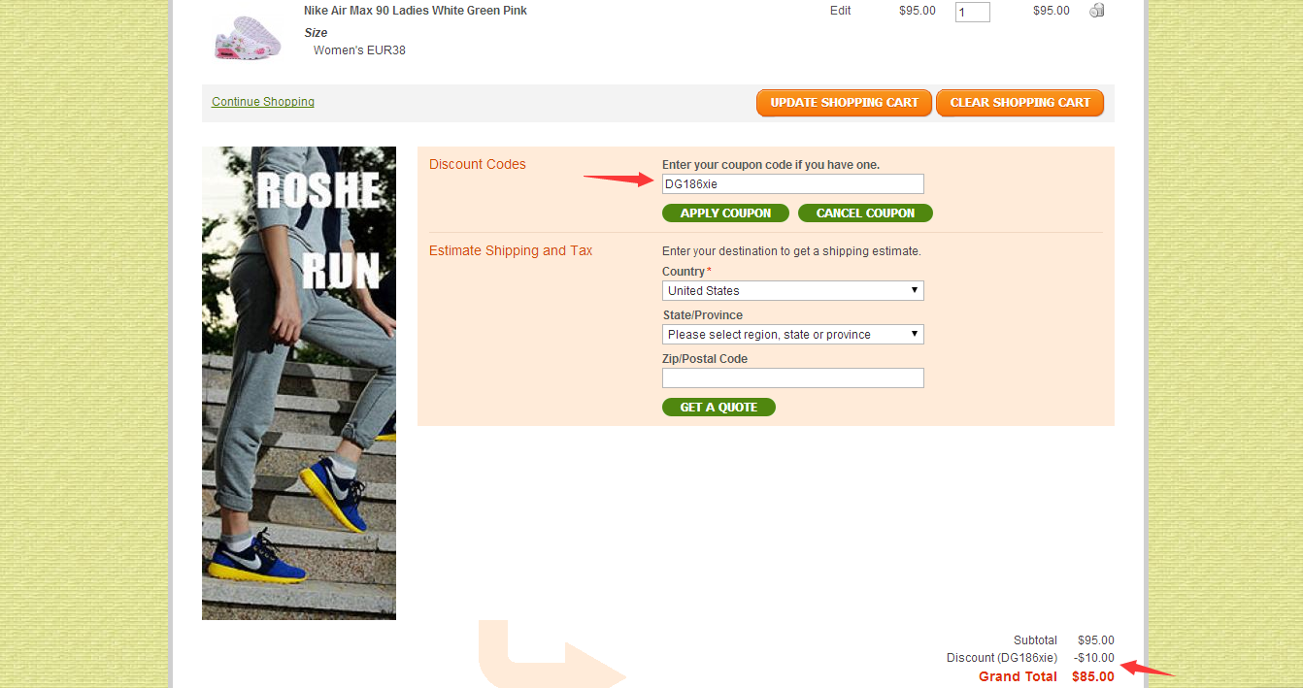Open the Nike Air Max 90 Ladies product link

[x=416, y=11]
